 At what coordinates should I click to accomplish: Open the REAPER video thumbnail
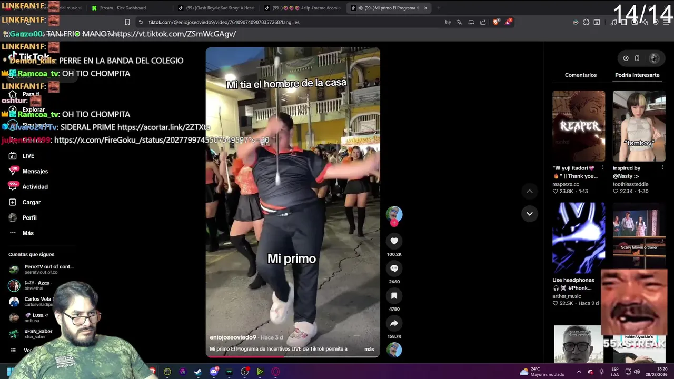pos(579,126)
